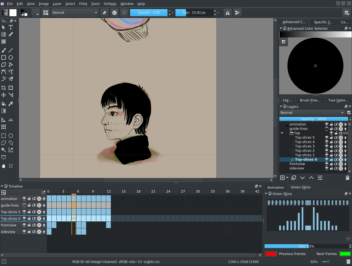The width and height of the screenshot is (352, 266).
Task: Select the Move tool in the toolbox
Action: click(4, 95)
